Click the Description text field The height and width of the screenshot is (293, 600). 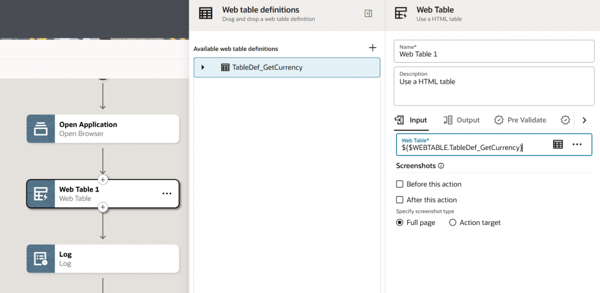click(x=494, y=88)
